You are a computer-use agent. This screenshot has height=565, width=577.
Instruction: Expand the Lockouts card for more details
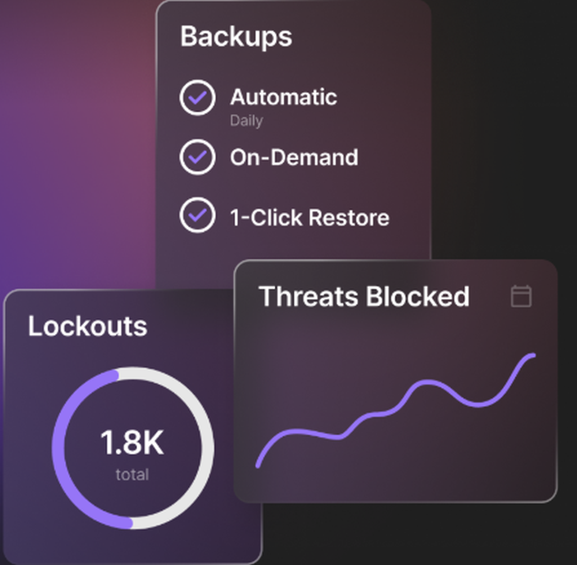(87, 327)
